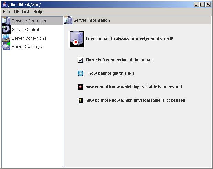Select Server Conections in the sidebar
Image resolution: width=213 pixels, height=169 pixels.
[x=29, y=38]
